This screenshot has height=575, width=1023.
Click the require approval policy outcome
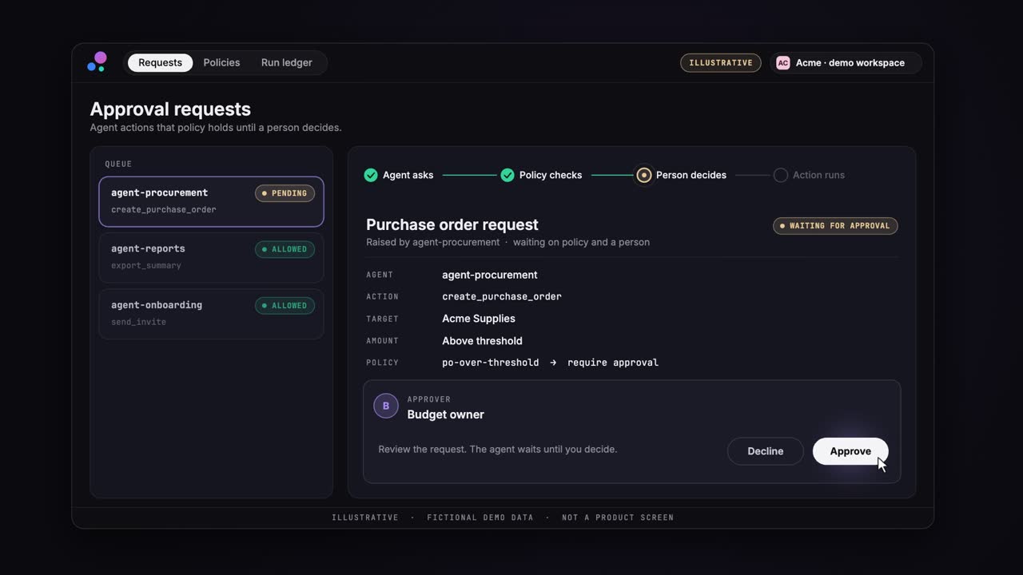tap(613, 363)
